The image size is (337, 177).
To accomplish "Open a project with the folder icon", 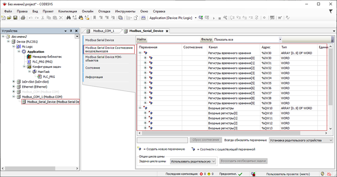I will (x=9, y=18).
